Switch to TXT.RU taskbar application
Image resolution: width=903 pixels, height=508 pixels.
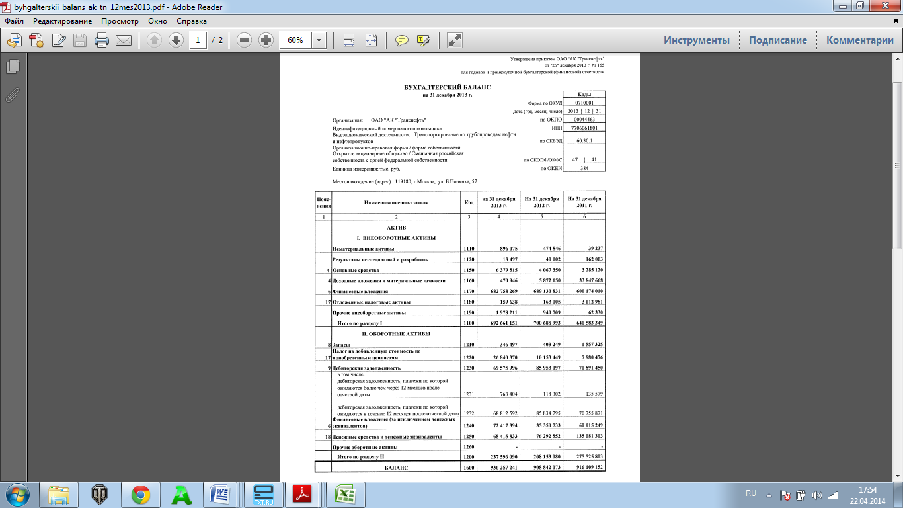pos(263,495)
